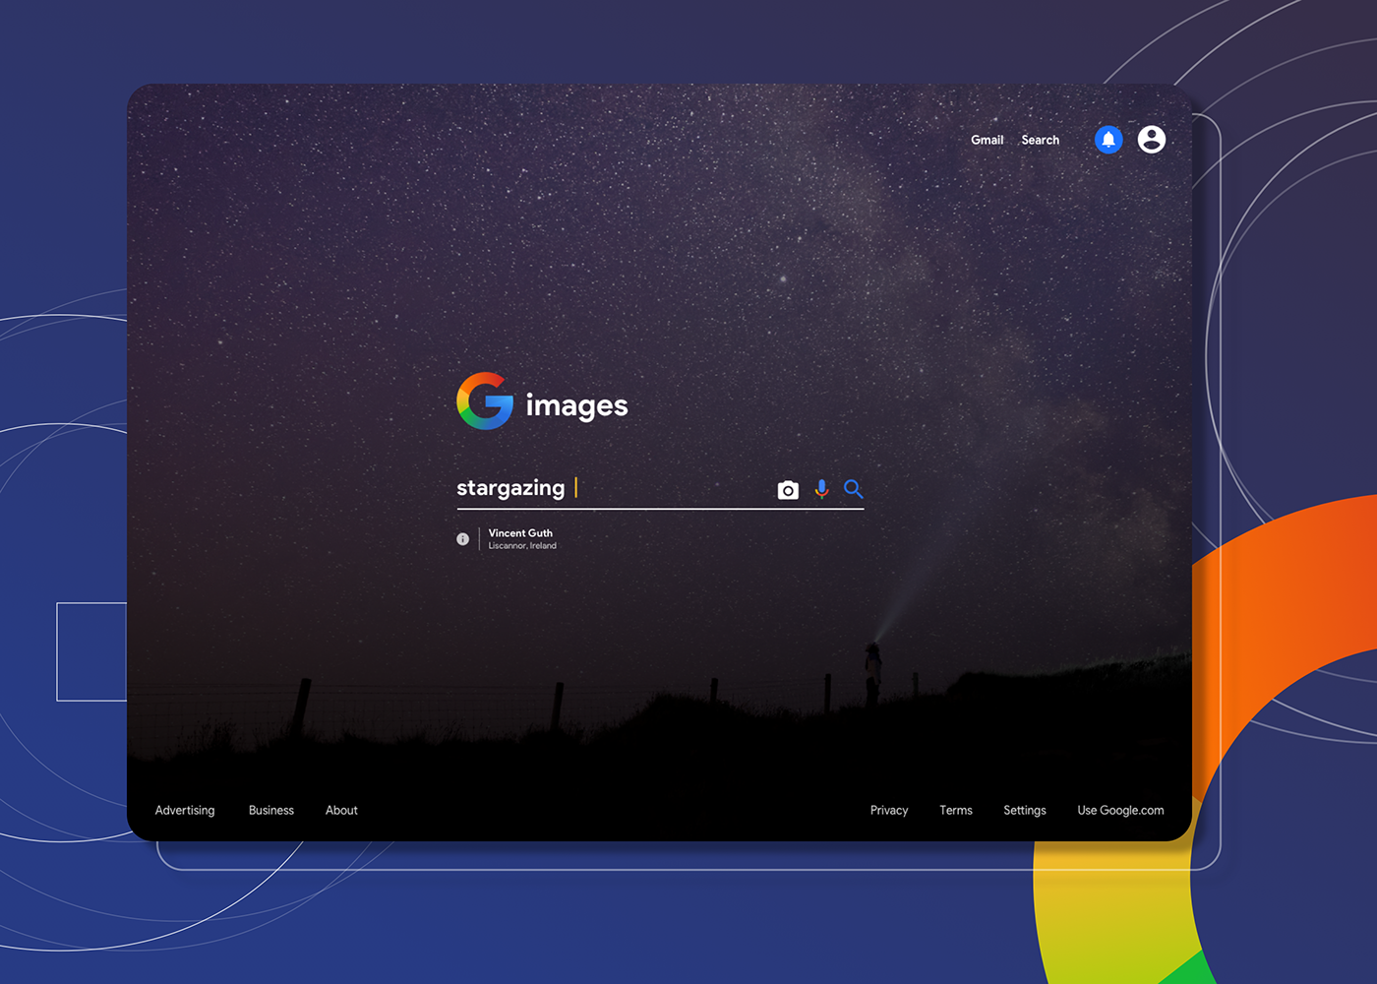Visit the About page link
The height and width of the screenshot is (984, 1377).
pyautogui.click(x=341, y=810)
